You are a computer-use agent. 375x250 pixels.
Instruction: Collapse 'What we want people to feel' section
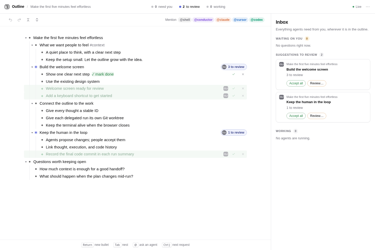click(x=32, y=45)
